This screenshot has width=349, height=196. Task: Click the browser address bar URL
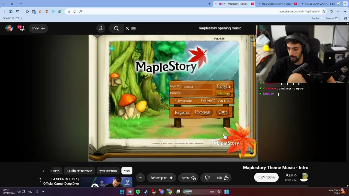pos(300,11)
